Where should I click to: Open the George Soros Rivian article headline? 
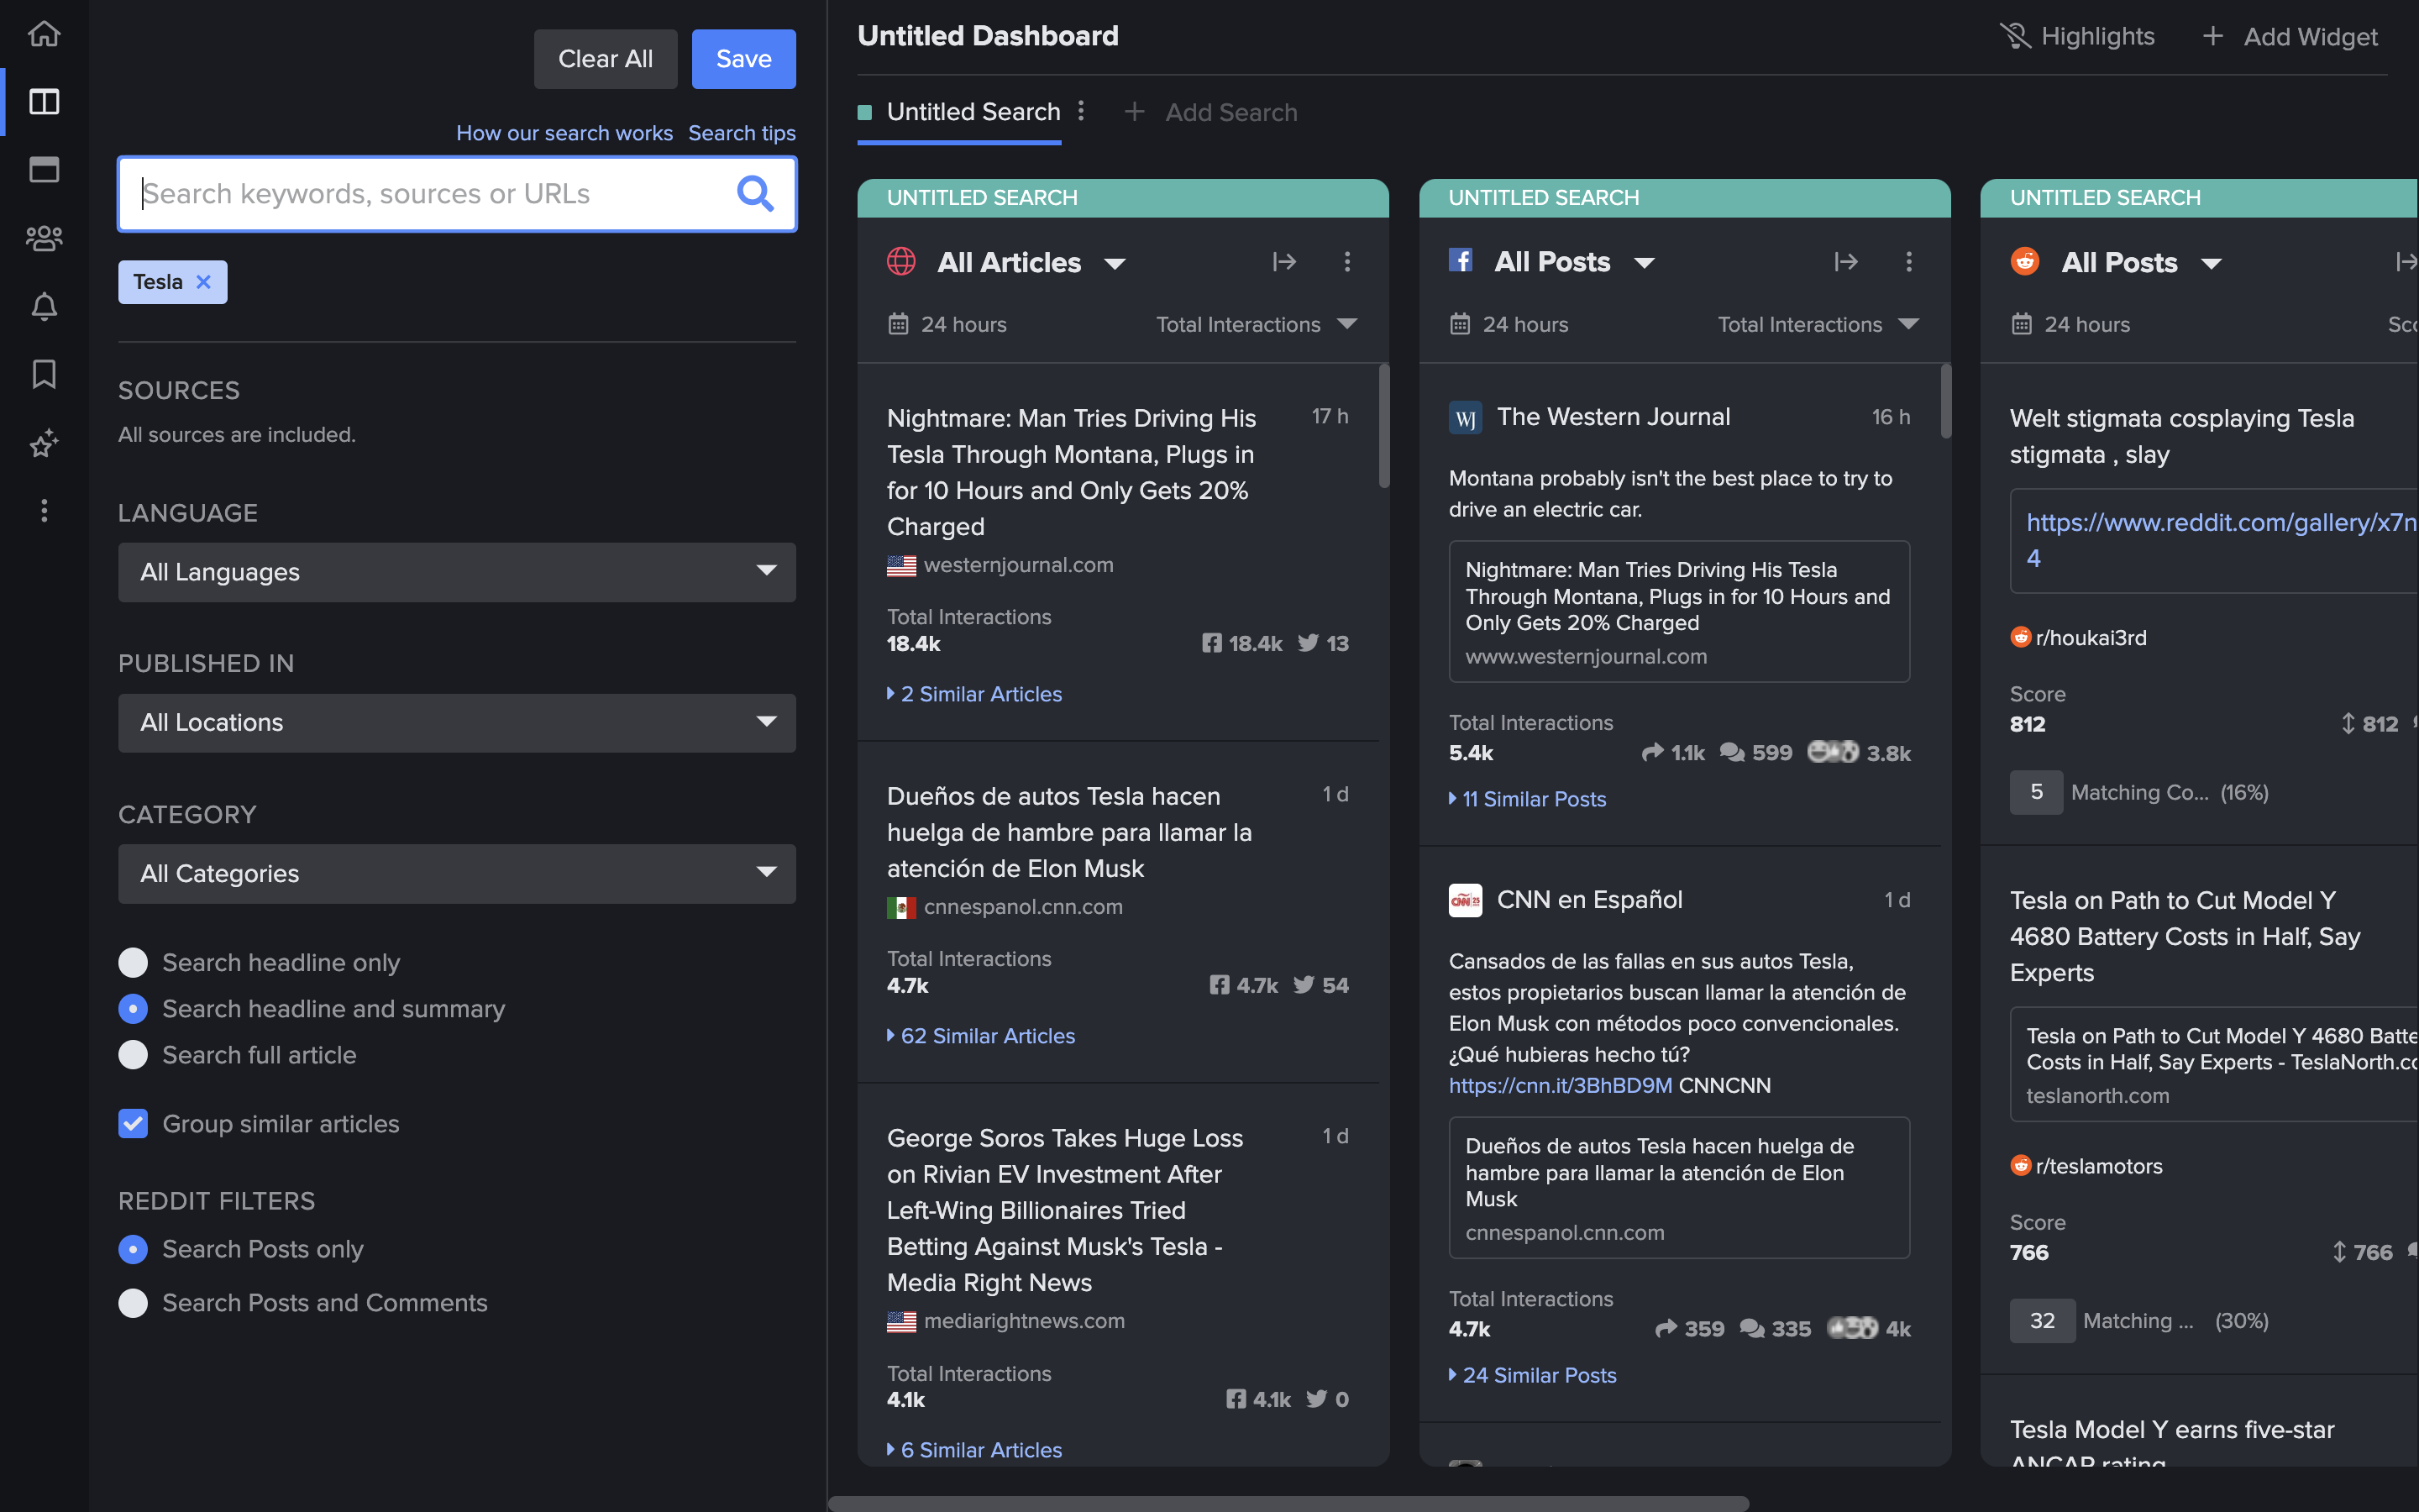coord(1066,1210)
